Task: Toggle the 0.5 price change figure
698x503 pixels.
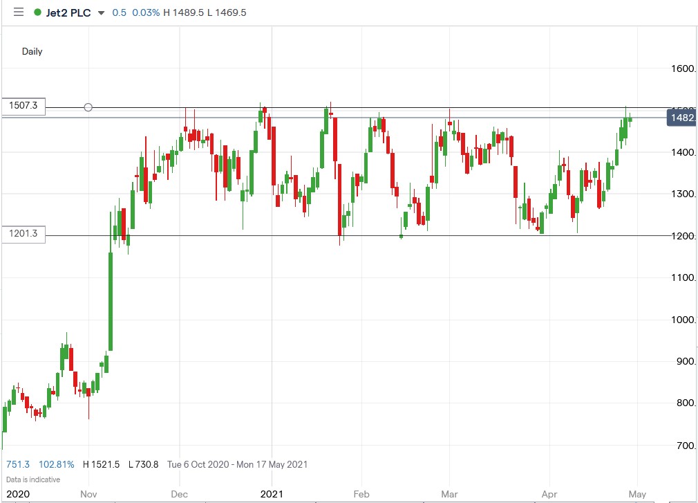Action: coord(117,12)
